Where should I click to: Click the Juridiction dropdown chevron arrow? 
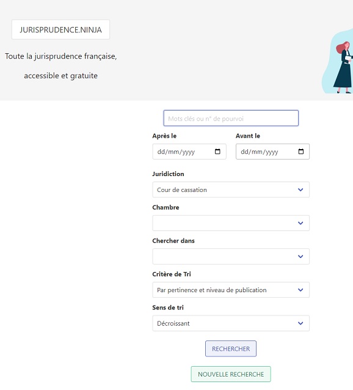pyautogui.click(x=300, y=189)
